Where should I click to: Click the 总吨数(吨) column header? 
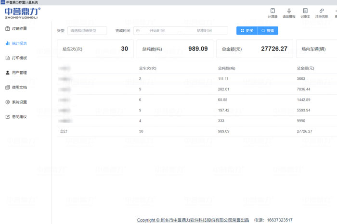[x=227, y=68]
